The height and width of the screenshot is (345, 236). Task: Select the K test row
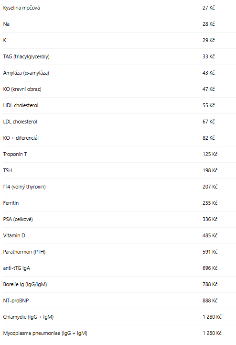click(x=119, y=41)
